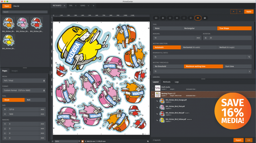Click the scissors cut tool icon

pos(163,18)
